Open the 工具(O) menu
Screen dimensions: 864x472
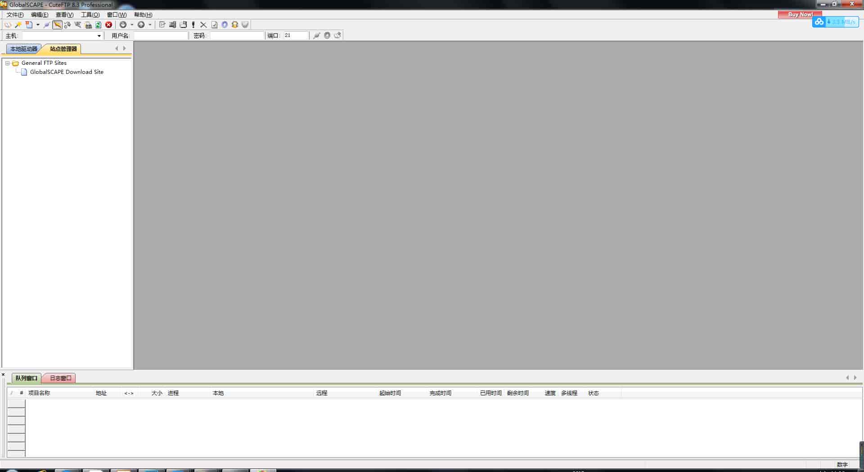90,14
